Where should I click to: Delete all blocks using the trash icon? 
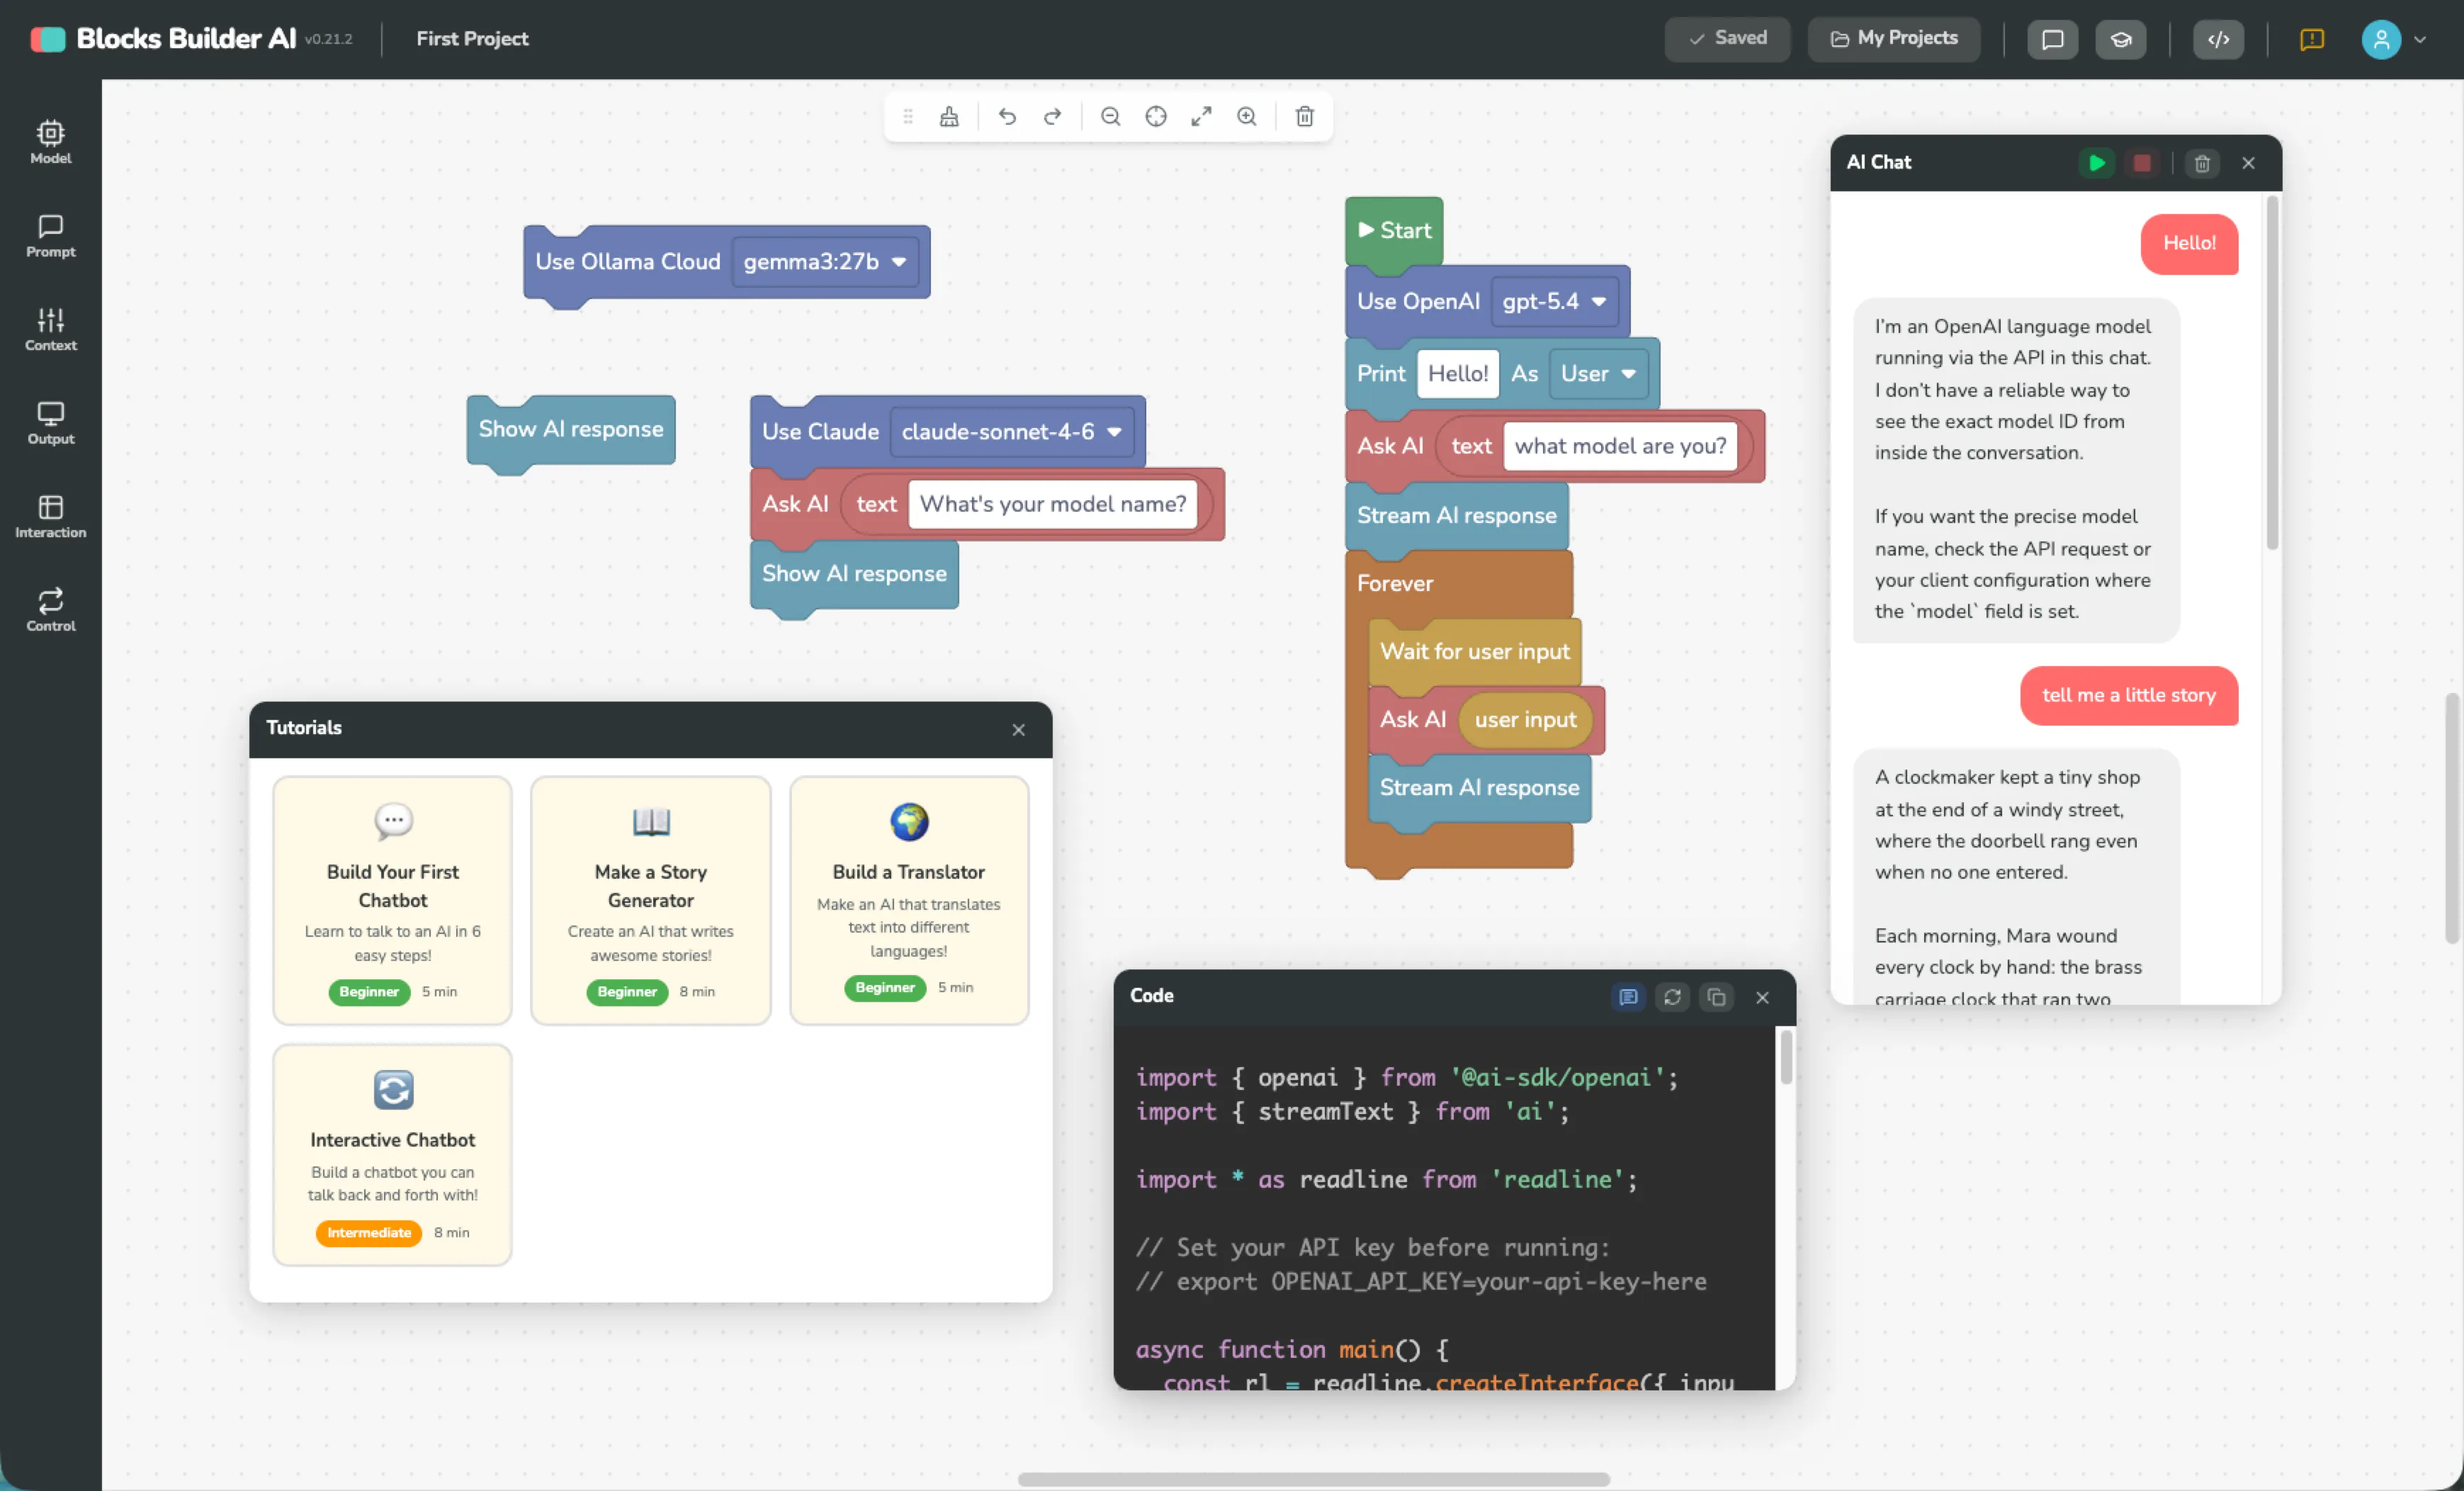coord(1304,116)
